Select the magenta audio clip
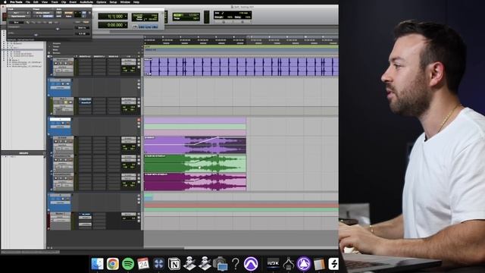 pos(195,182)
